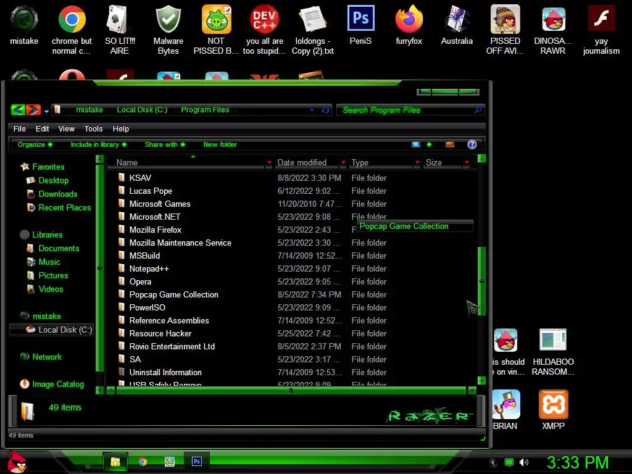The image size is (632, 474).
Task: Go to mistake in address breadcrumb
Action: (89, 110)
